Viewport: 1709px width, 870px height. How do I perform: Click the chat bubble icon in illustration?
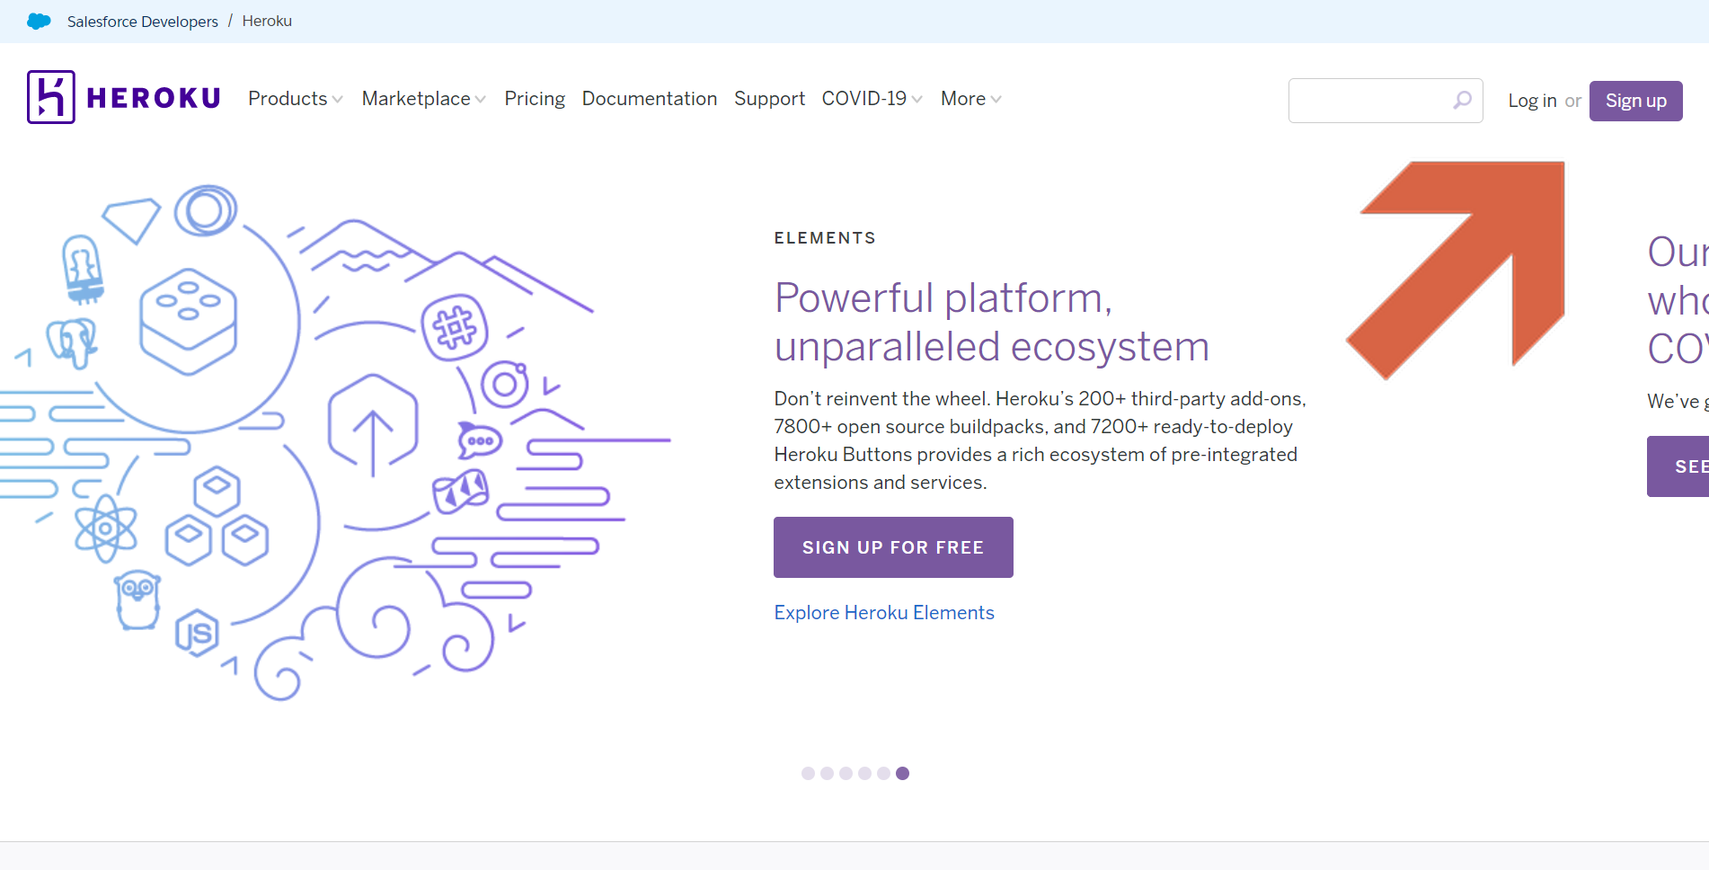pyautogui.click(x=480, y=440)
